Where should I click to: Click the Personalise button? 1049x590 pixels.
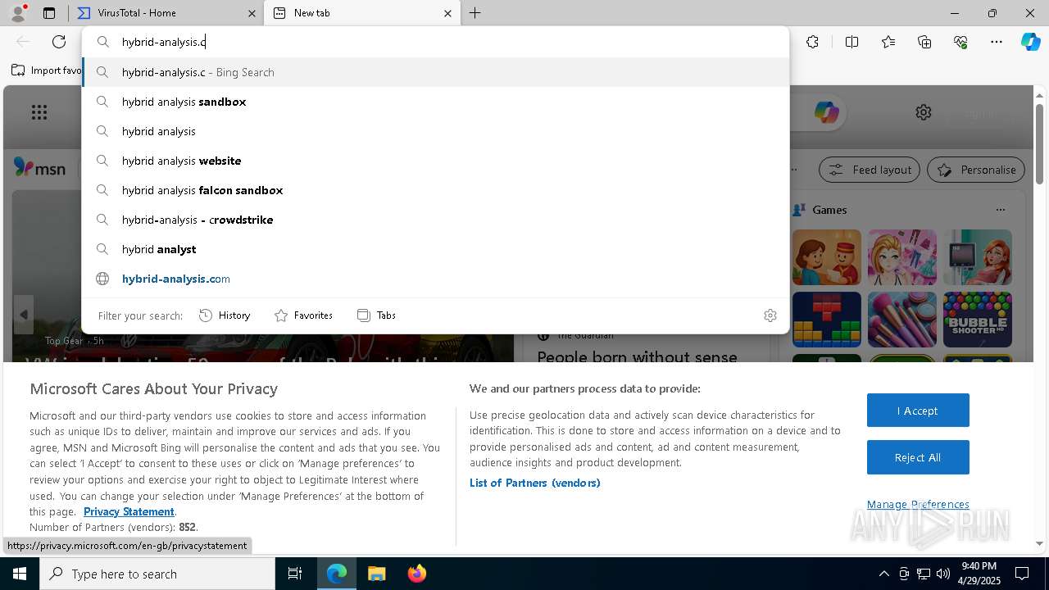976,170
